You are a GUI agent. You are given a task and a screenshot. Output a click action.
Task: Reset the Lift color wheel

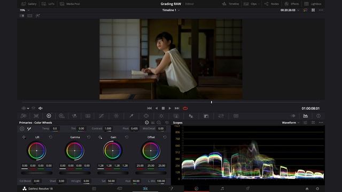(x=51, y=137)
